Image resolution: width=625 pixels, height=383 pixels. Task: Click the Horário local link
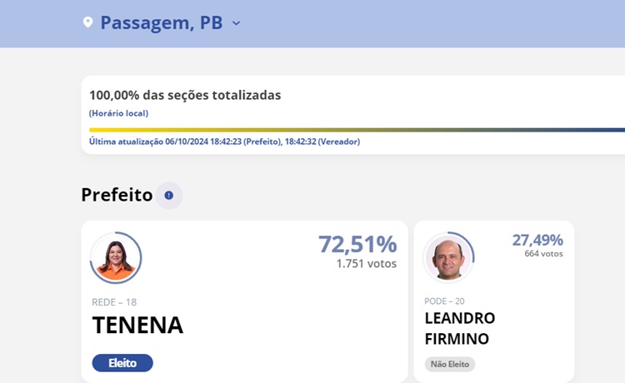point(118,113)
